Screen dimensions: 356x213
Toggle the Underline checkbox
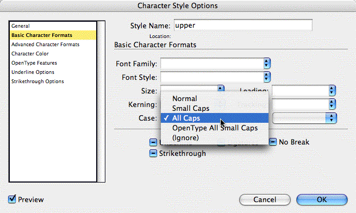coord(153,142)
